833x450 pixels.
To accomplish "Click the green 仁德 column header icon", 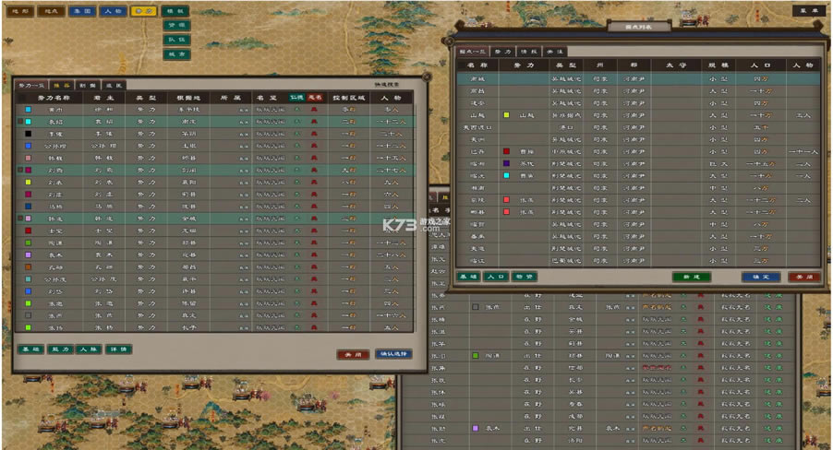I will tap(296, 97).
